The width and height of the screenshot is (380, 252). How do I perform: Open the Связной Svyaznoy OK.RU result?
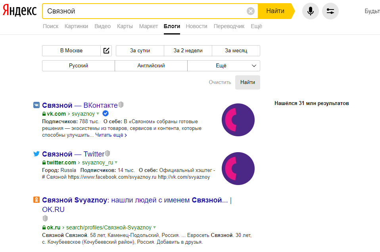point(137,204)
